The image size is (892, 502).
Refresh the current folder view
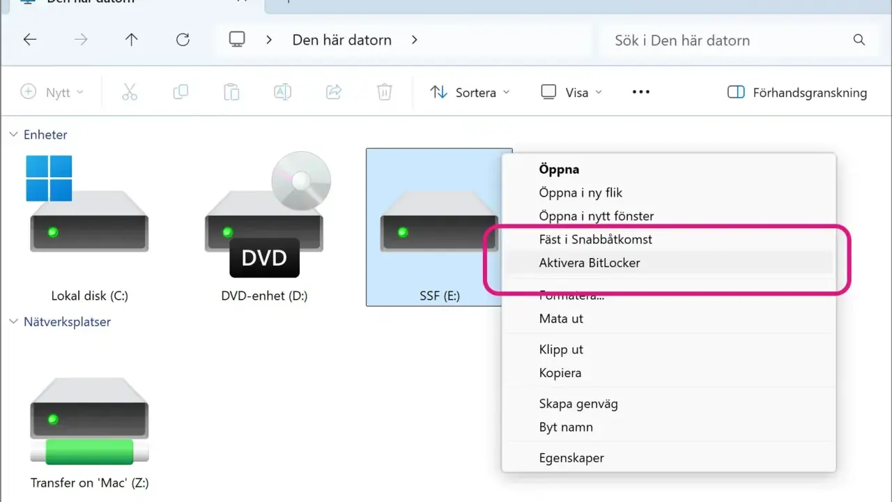tap(183, 40)
